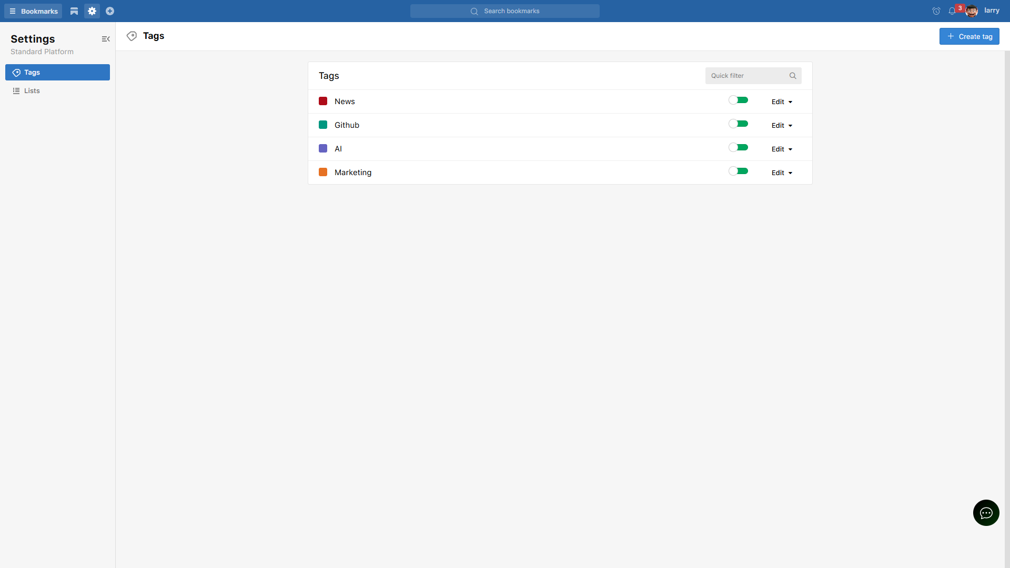Expand the Edit dropdown for News
1010x568 pixels.
(782, 102)
